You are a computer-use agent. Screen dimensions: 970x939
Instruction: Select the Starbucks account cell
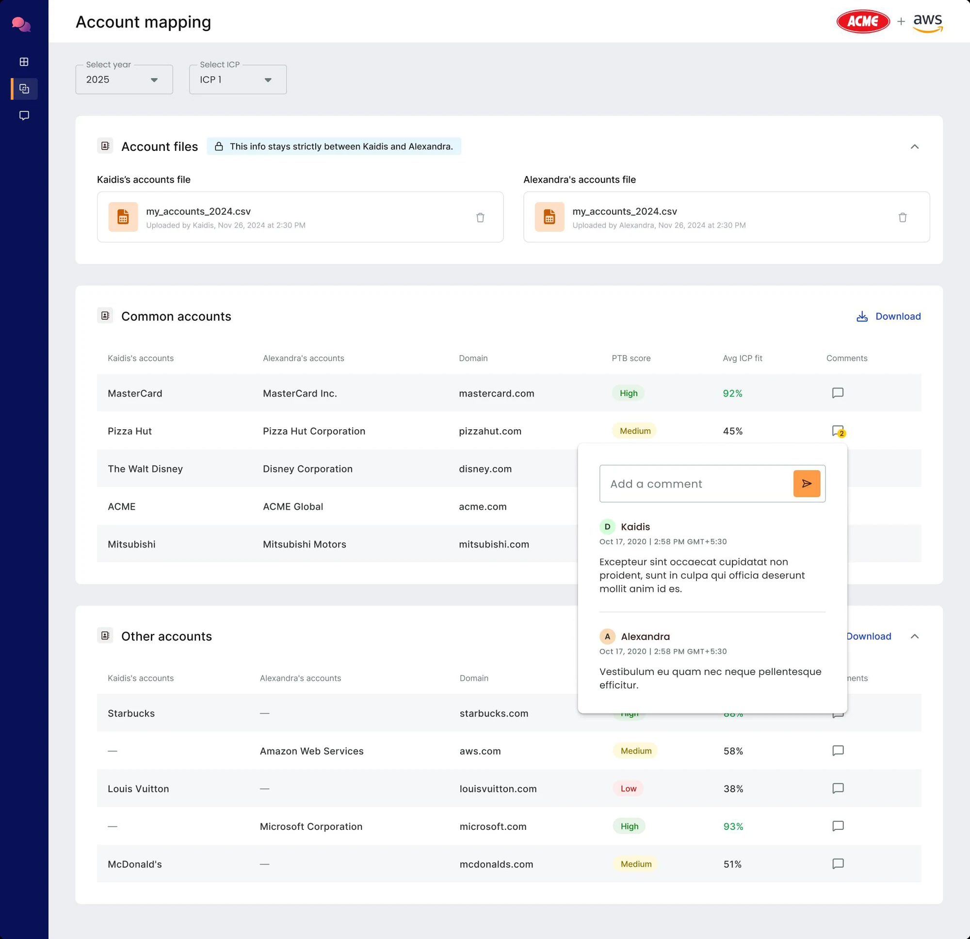pos(131,713)
